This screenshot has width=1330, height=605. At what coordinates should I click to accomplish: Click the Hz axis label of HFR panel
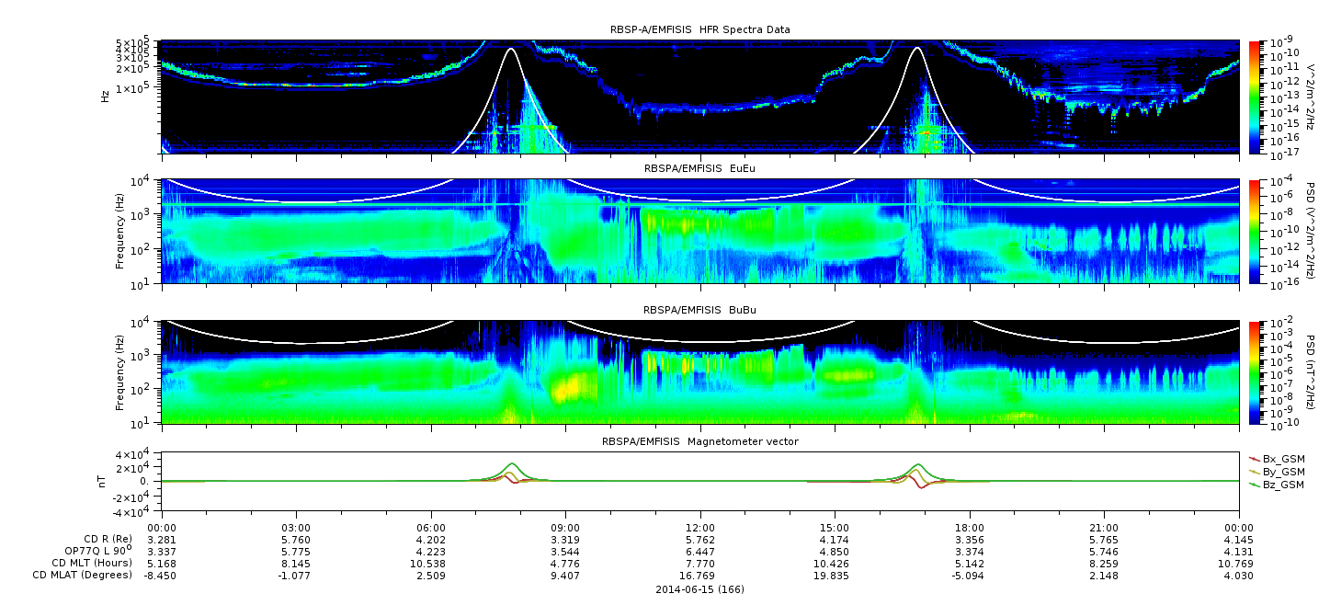pos(107,96)
